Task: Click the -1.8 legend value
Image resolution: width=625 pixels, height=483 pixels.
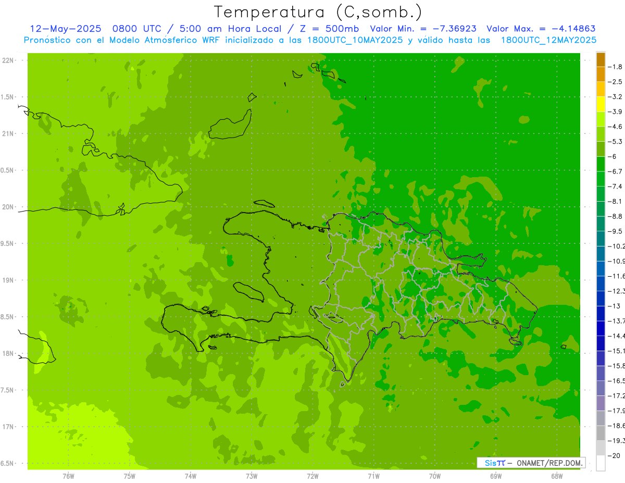Action: [x=616, y=67]
